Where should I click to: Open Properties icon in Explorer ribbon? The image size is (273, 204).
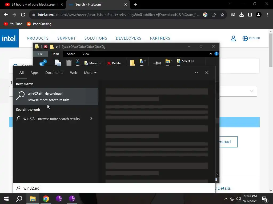click(157, 63)
